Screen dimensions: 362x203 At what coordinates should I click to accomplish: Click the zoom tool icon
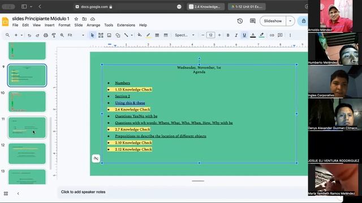(62, 35)
